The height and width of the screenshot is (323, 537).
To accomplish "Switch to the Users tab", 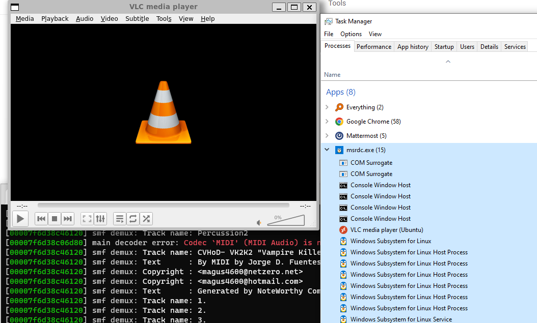I will click(x=467, y=46).
